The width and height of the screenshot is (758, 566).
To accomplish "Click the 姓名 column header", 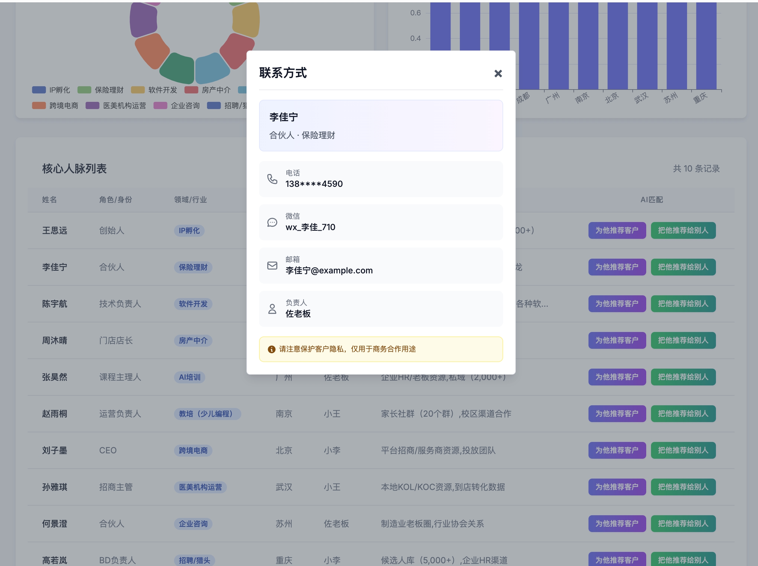I will (49, 200).
